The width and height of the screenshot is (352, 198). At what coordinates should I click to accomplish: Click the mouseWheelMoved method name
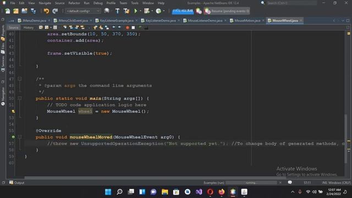[91, 137]
